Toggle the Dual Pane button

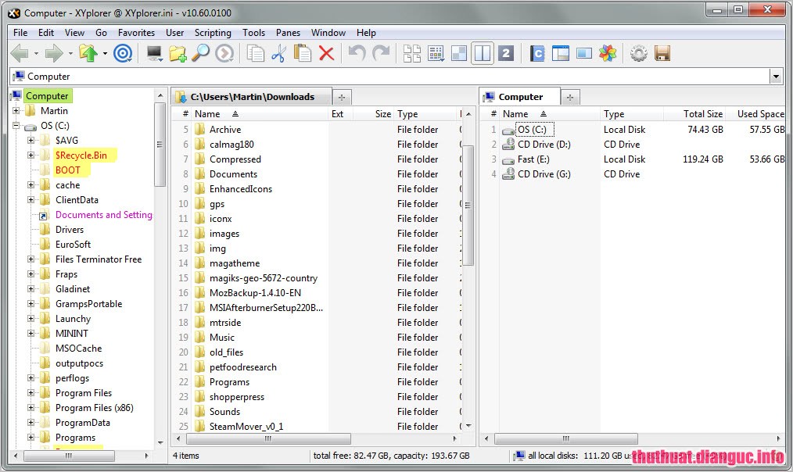point(483,53)
